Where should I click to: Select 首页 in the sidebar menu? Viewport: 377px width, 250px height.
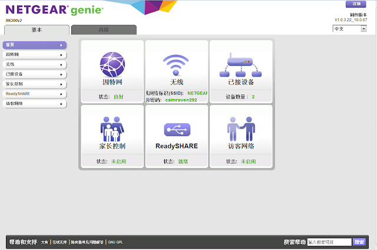(35, 45)
